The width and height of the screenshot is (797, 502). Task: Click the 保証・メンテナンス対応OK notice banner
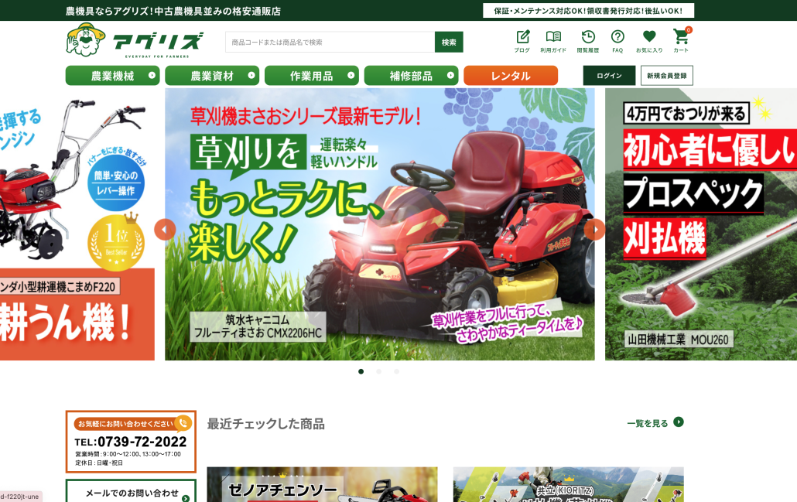click(x=588, y=11)
